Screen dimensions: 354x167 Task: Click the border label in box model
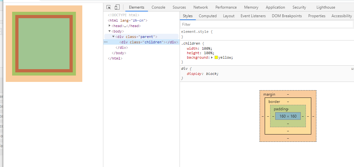pyautogui.click(x=274, y=102)
